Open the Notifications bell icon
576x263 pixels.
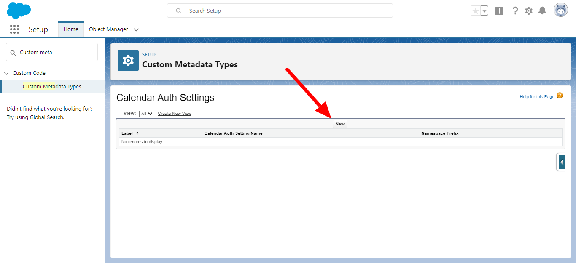click(543, 11)
